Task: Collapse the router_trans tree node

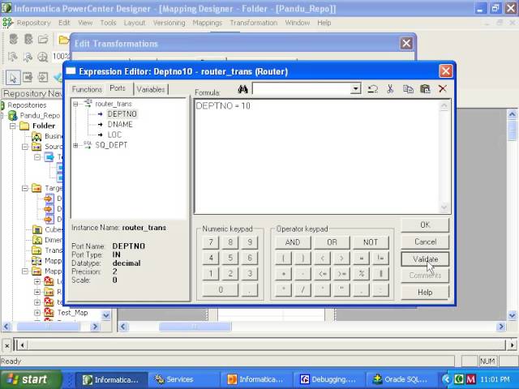Action: pos(75,104)
